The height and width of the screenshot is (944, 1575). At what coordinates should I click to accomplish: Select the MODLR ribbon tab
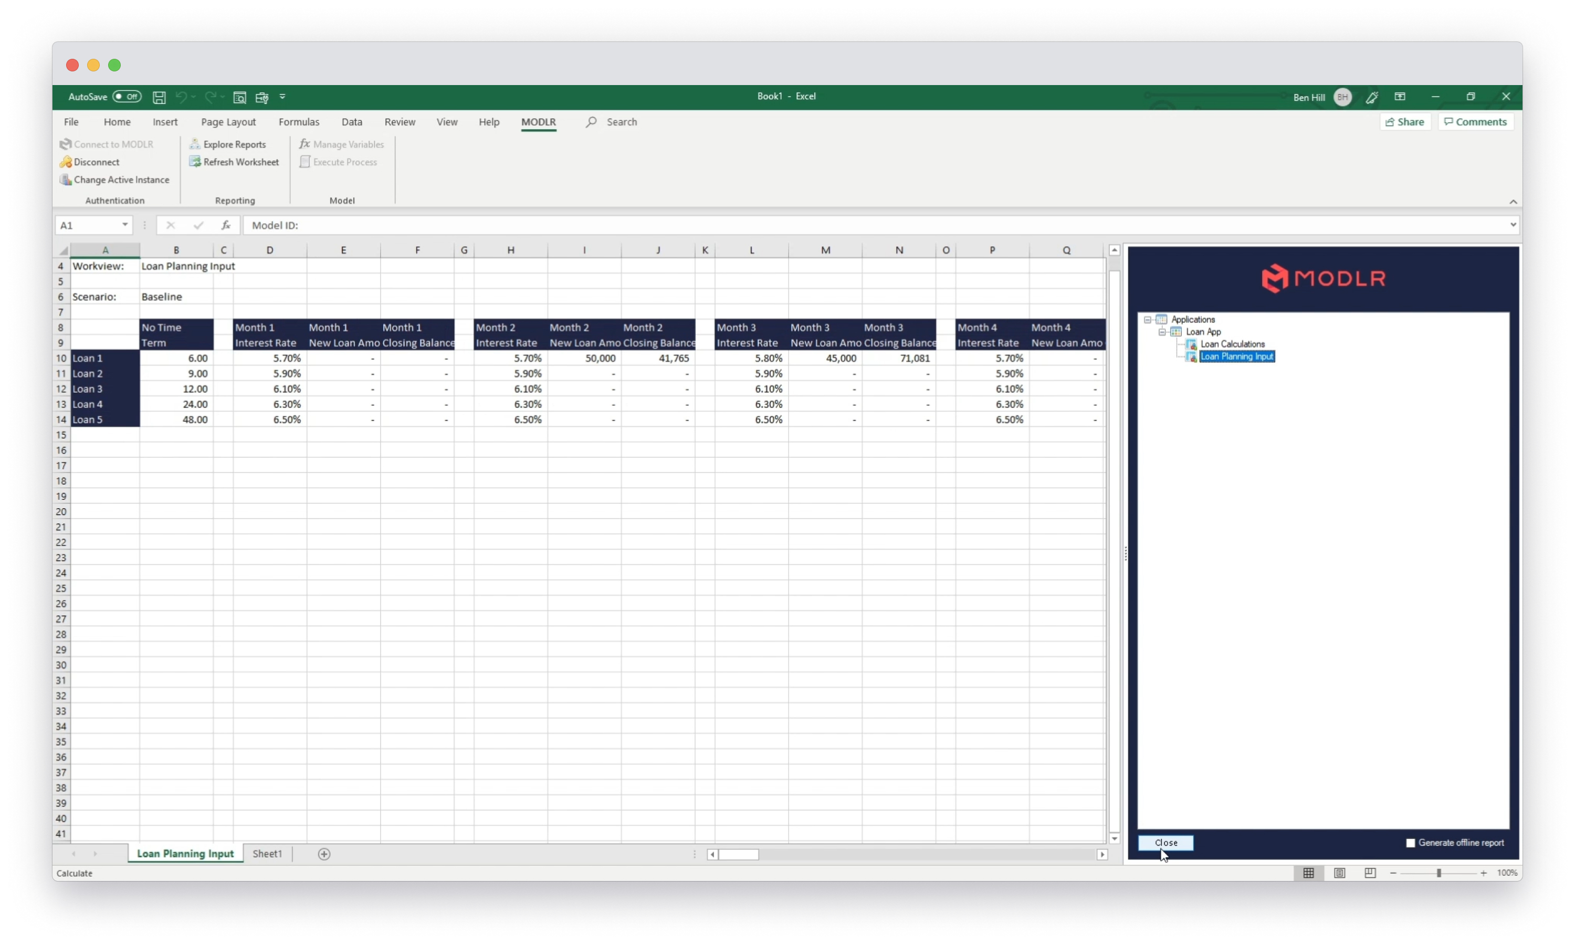pos(538,122)
